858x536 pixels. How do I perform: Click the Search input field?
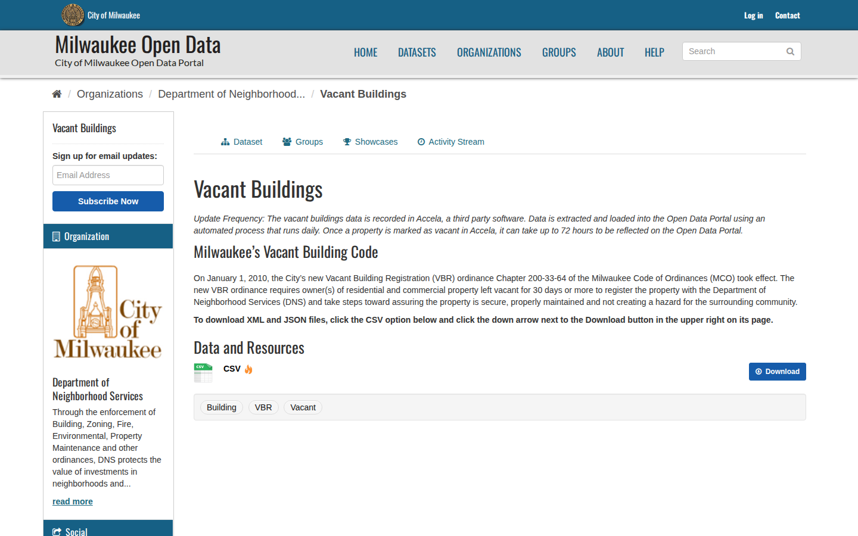pyautogui.click(x=741, y=51)
